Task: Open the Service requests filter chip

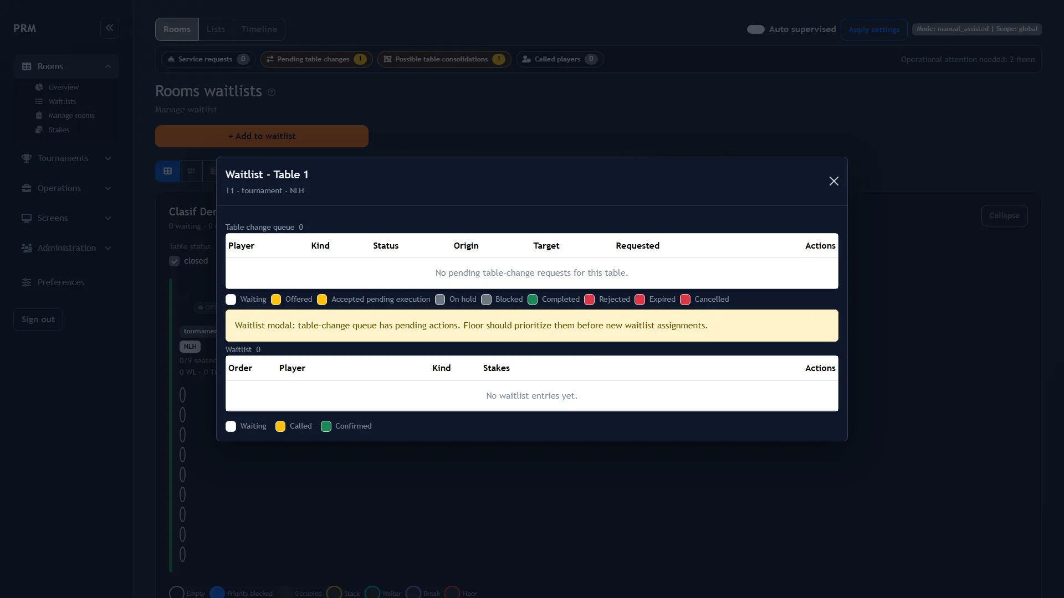Action: pyautogui.click(x=208, y=59)
